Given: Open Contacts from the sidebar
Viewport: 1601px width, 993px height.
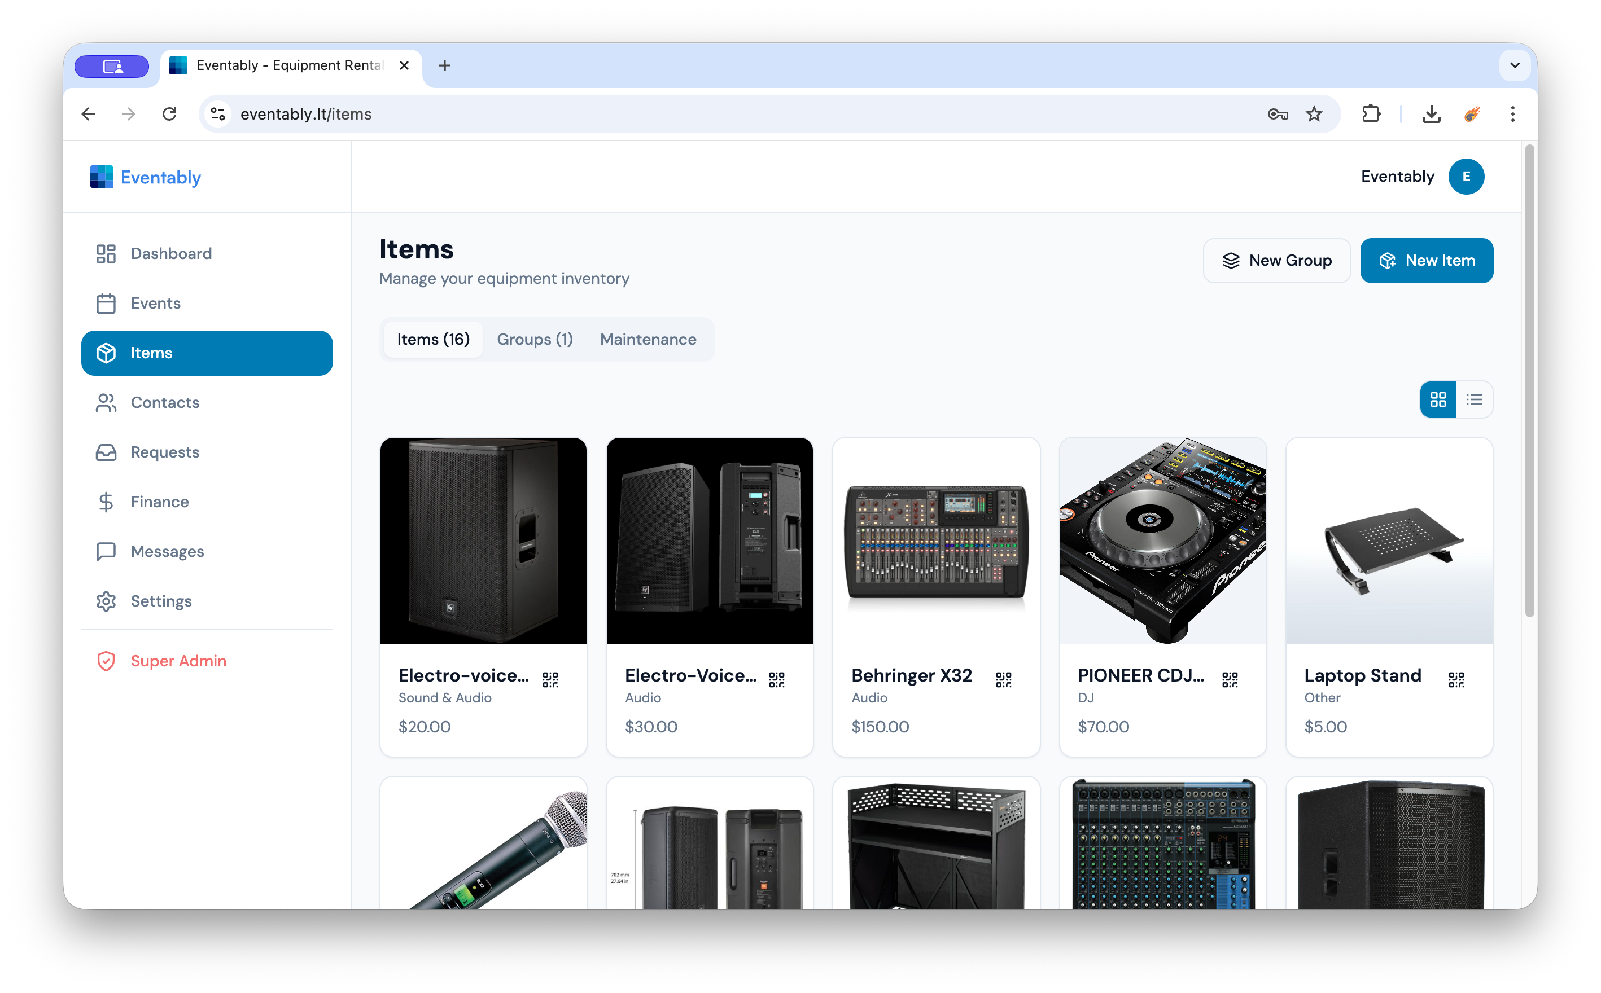Looking at the screenshot, I should (x=207, y=403).
